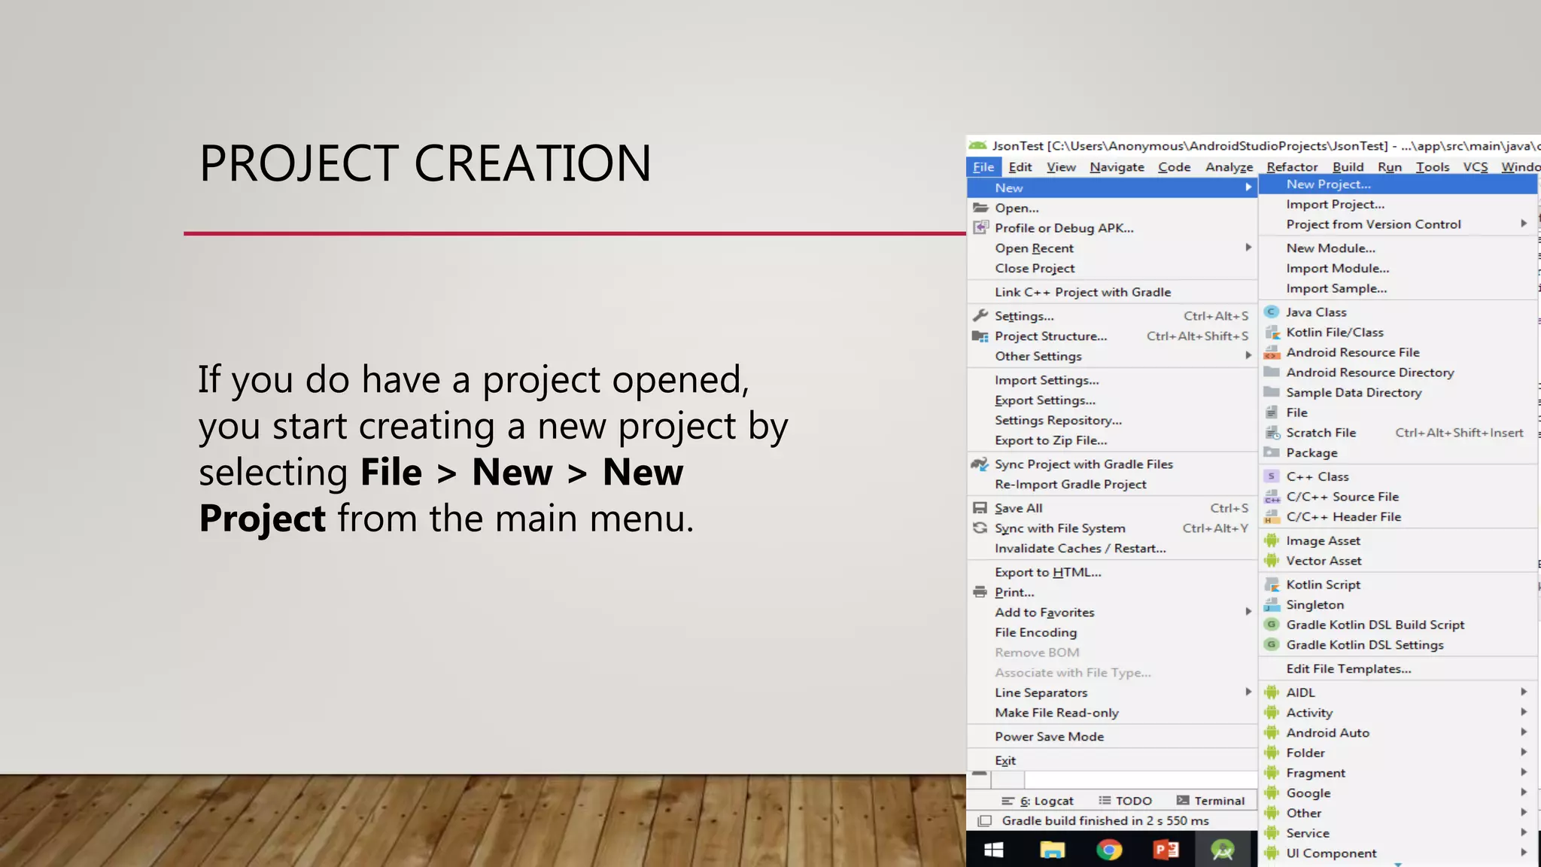1541x867 pixels.
Task: Open the Edit menu
Action: tap(1020, 167)
